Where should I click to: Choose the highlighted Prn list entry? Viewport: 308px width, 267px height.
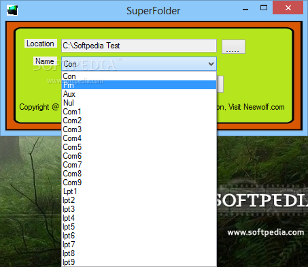pyautogui.click(x=139, y=85)
